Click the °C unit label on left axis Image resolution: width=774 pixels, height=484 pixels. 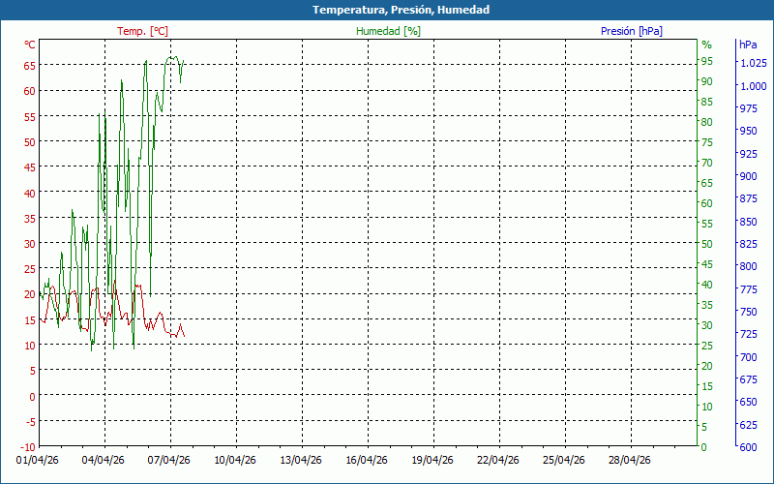click(x=30, y=45)
